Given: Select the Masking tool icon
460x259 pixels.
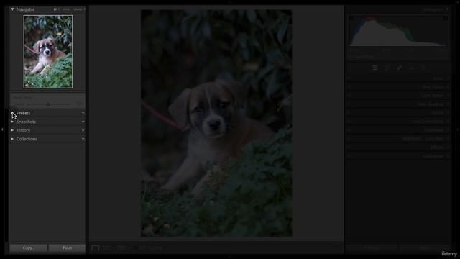Looking at the screenshot, I should coord(423,68).
